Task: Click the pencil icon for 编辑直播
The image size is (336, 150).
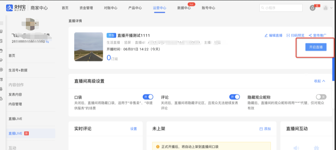Action: pyautogui.click(x=266, y=35)
